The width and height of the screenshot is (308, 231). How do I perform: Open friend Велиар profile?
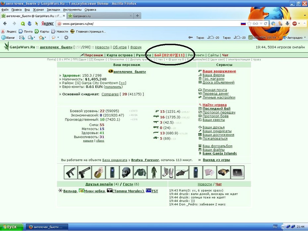tap(70, 191)
